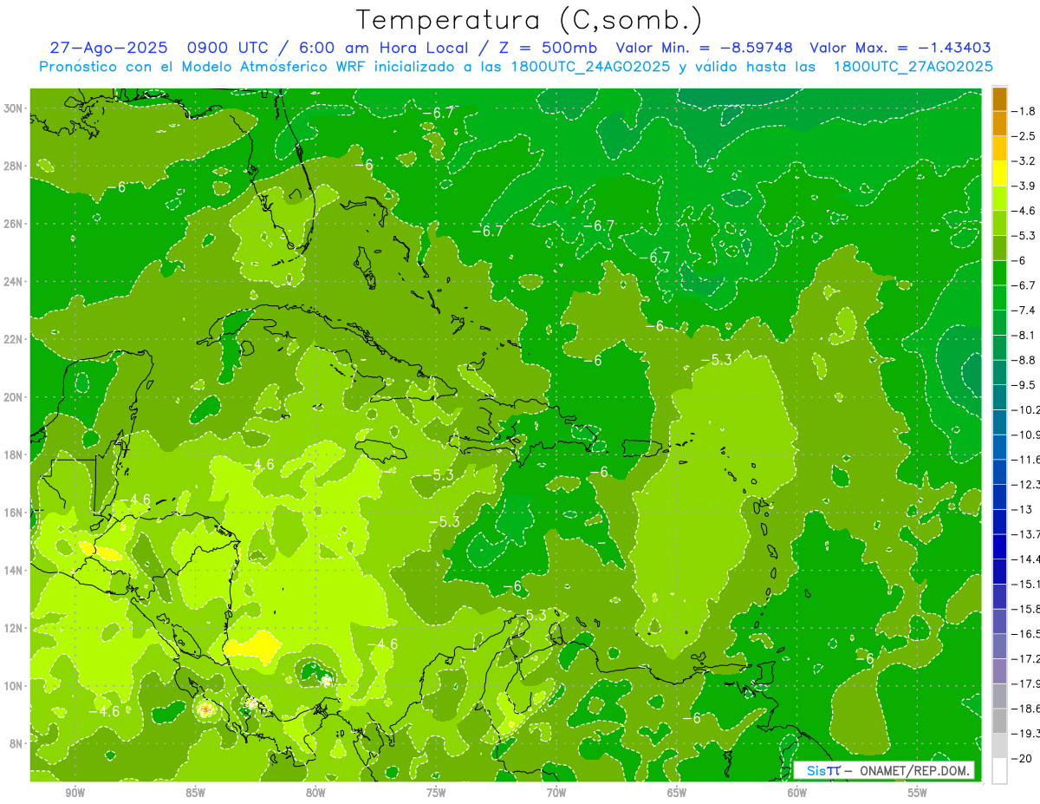Screen dimensions: 1040x804
Task: Click the '-3.2' colorbar label
Action: pos(1024,161)
